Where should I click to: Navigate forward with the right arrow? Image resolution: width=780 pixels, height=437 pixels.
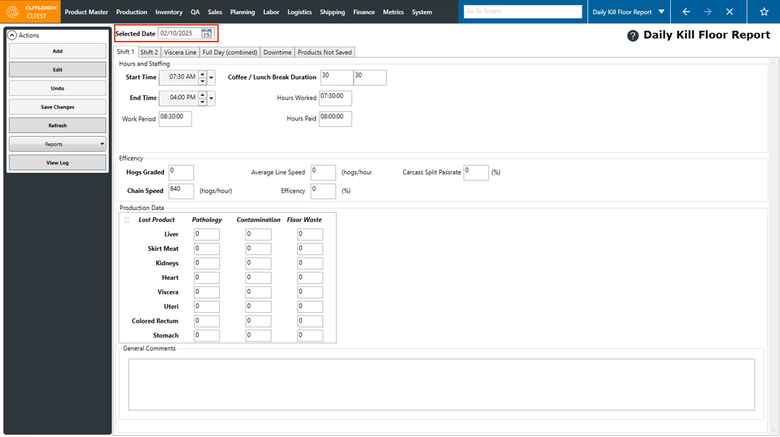[x=708, y=12]
